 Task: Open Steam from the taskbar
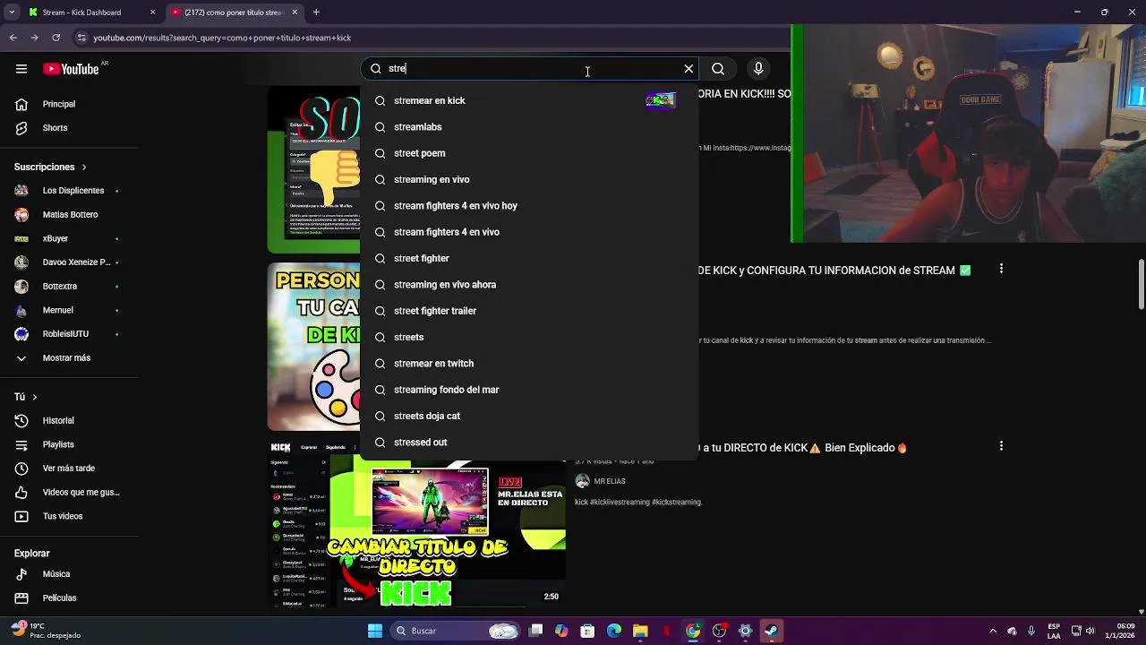point(770,631)
